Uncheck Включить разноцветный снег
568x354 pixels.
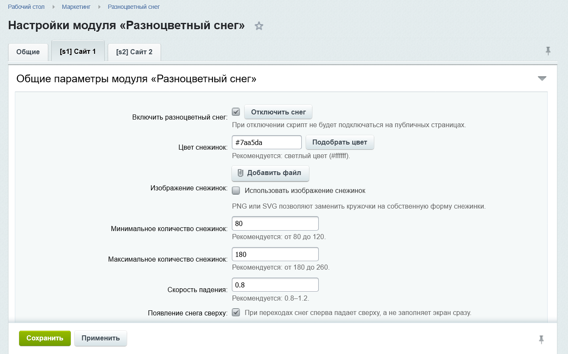tap(235, 111)
